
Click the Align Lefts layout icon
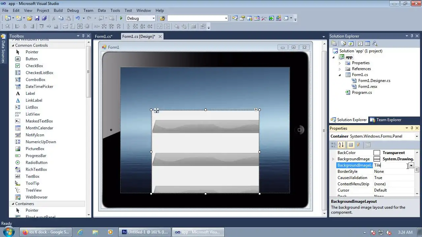[x=17, y=27]
